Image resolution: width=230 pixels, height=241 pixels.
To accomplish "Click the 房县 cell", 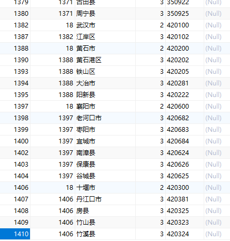I will point(105,211).
